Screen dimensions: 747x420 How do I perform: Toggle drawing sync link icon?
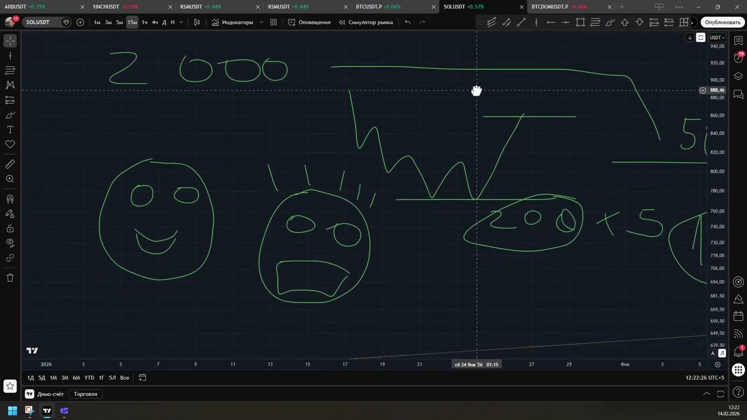[x=10, y=258]
